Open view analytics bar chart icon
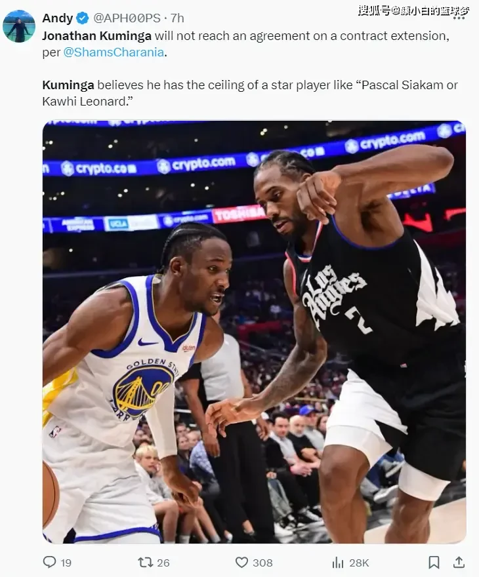 pos(338,563)
